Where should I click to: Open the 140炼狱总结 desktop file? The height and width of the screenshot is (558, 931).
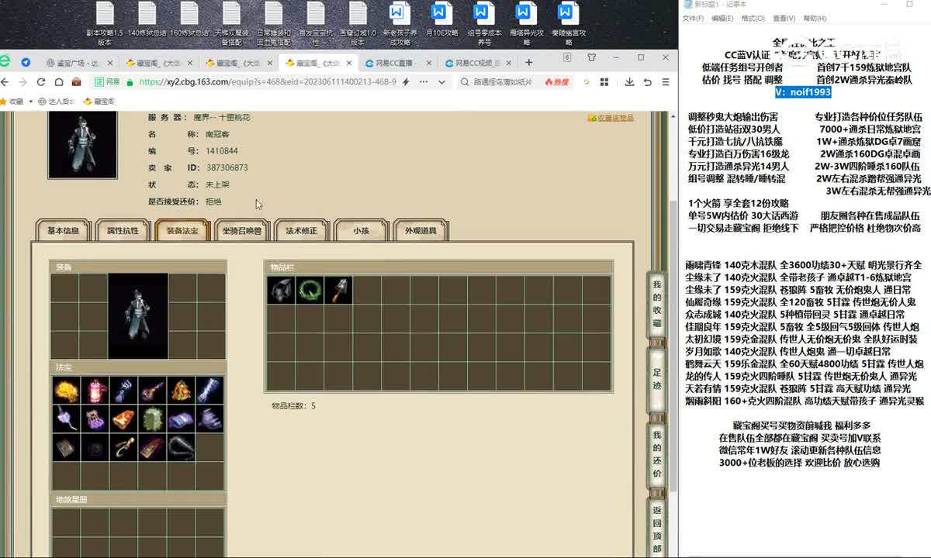point(147,22)
